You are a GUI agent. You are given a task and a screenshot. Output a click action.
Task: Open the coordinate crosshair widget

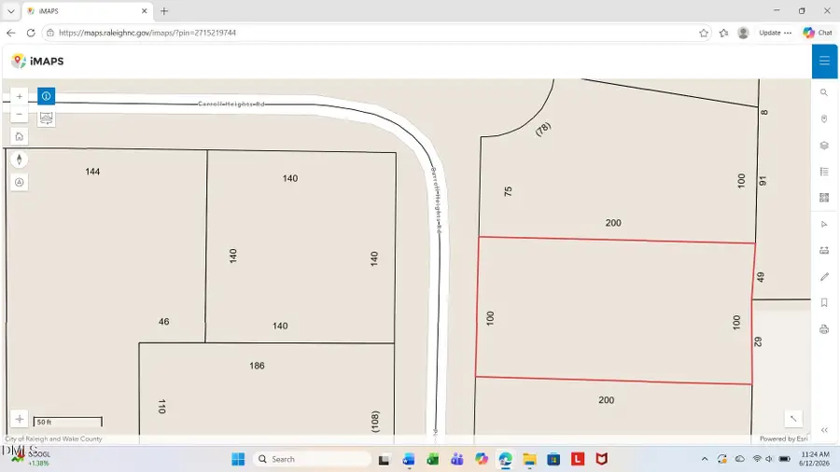coord(20,419)
